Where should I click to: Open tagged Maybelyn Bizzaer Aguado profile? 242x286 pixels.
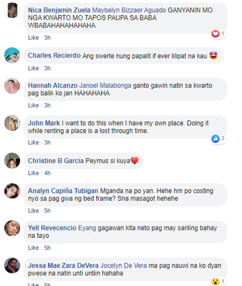pyautogui.click(x=129, y=10)
